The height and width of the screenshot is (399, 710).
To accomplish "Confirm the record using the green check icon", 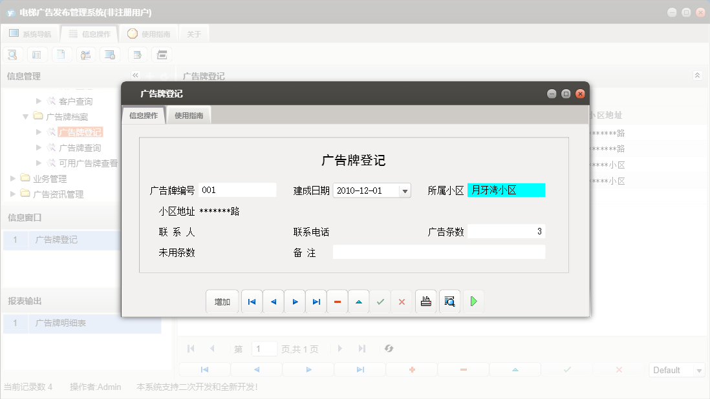I will point(380,302).
